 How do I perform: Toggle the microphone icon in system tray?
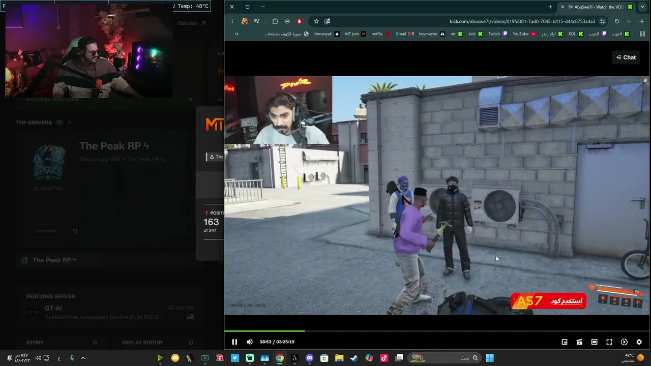point(72,358)
